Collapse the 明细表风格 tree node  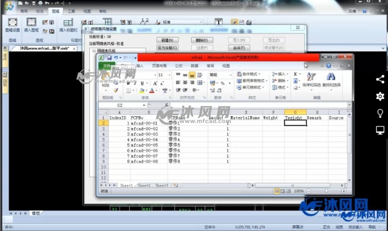point(94,51)
